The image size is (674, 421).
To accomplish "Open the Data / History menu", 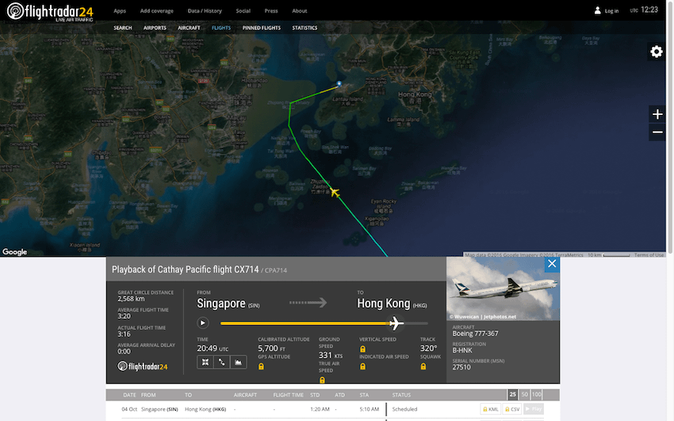I will (x=205, y=11).
